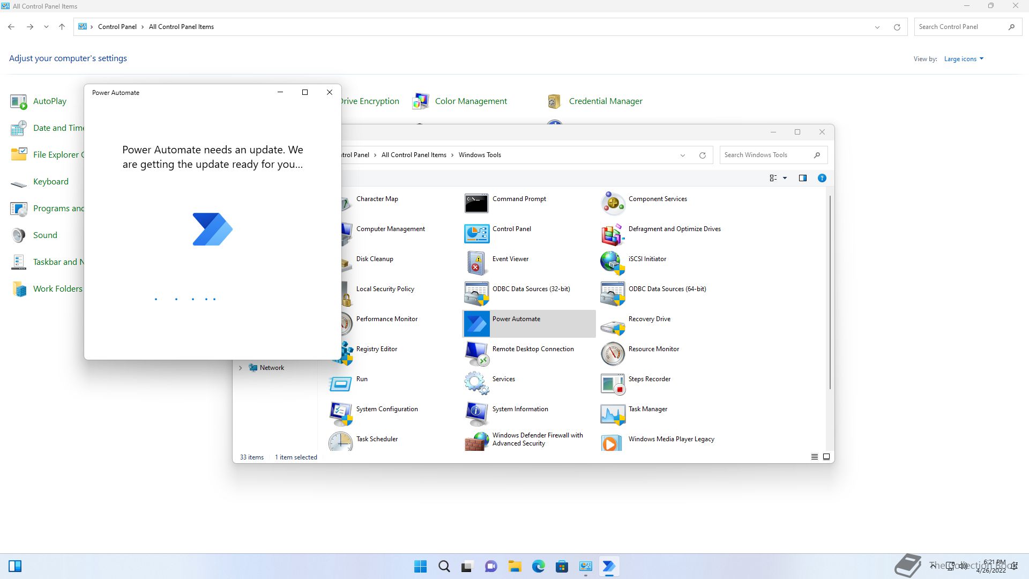Image resolution: width=1029 pixels, height=579 pixels.
Task: Open Windows Start menu
Action: 421,566
